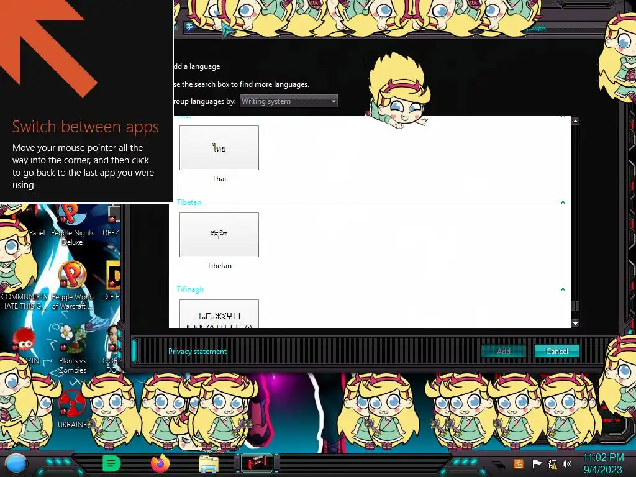Click the language list scroll-down arrow
The width and height of the screenshot is (636, 477).
click(575, 323)
